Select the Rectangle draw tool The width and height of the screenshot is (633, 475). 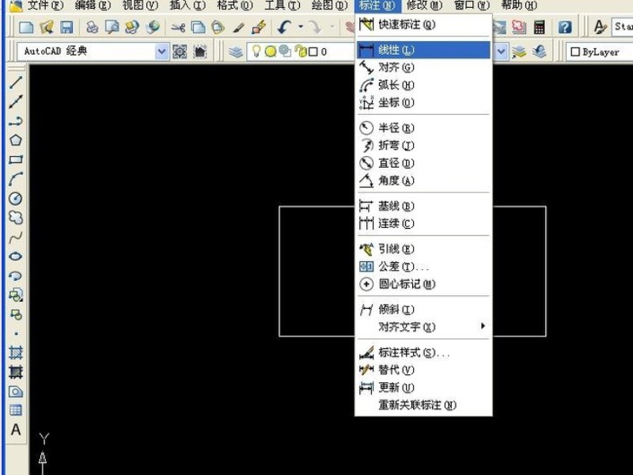pyautogui.click(x=15, y=160)
